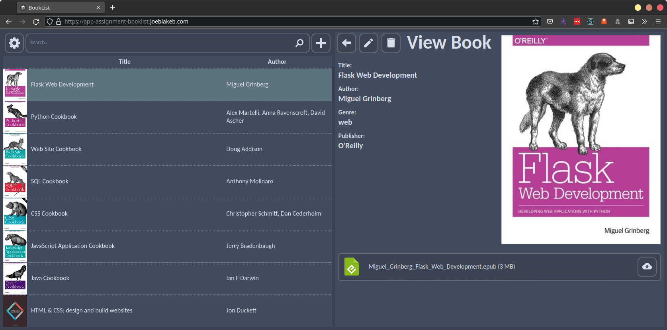Select JavaScript Application Cookbook row

(168, 246)
